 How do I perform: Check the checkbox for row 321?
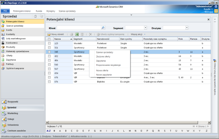point(49,48)
